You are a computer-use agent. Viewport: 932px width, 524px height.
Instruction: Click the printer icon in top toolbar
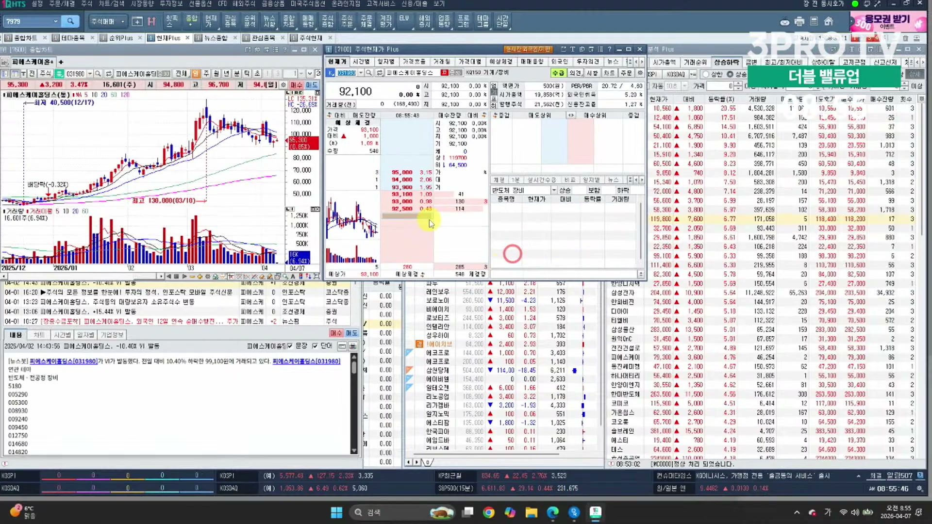pyautogui.click(x=799, y=21)
